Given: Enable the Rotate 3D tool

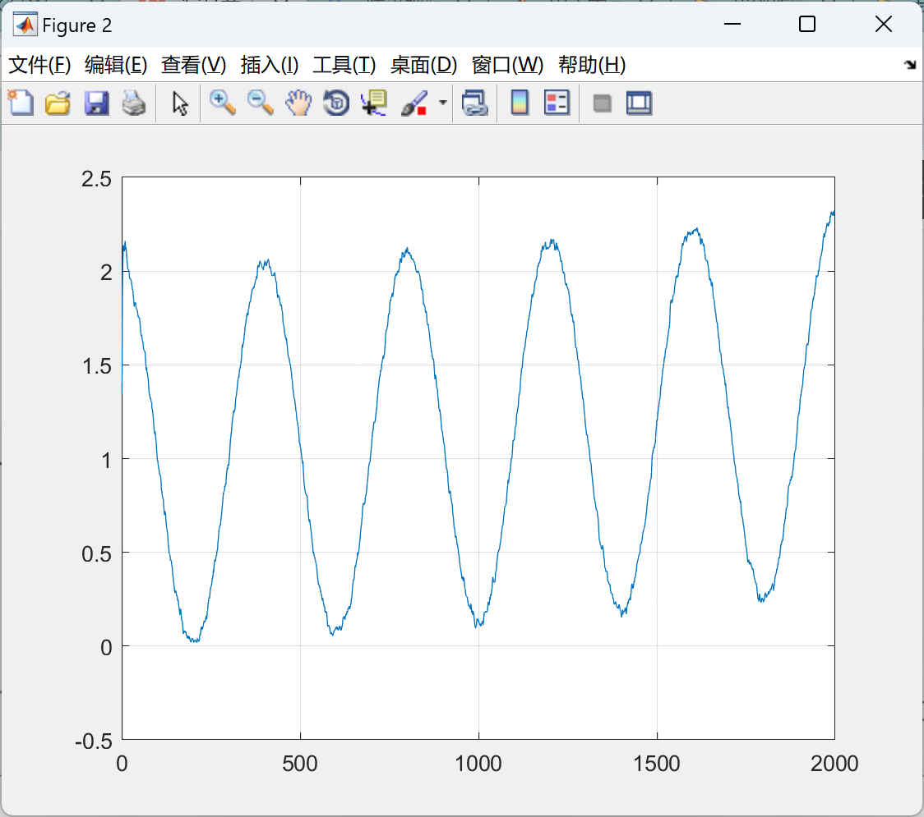Looking at the screenshot, I should [336, 103].
